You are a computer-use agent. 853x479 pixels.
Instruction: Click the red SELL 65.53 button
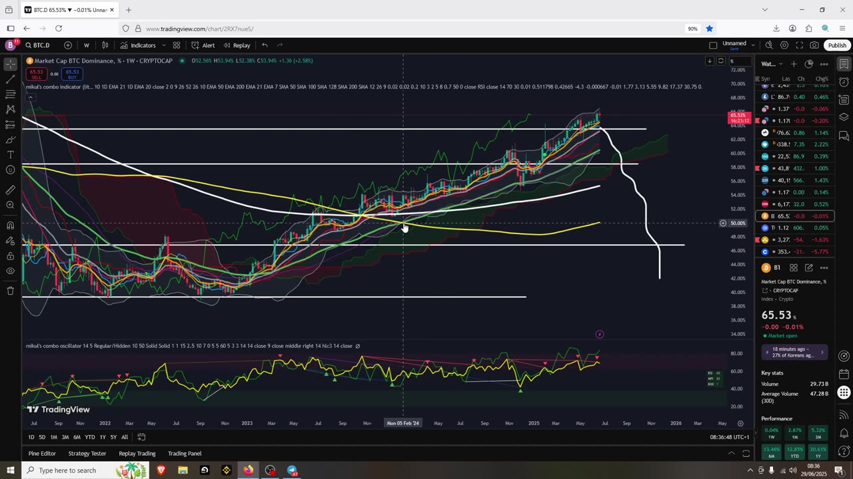36,73
